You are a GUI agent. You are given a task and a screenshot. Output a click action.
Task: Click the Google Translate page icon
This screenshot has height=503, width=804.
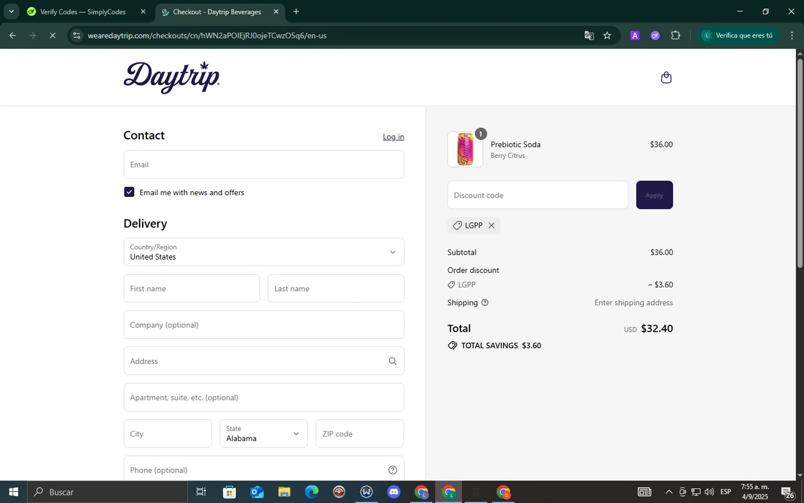pyautogui.click(x=589, y=35)
